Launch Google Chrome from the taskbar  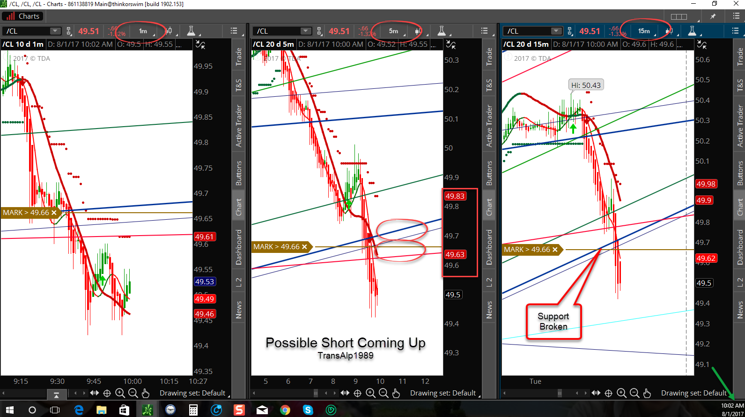click(285, 410)
